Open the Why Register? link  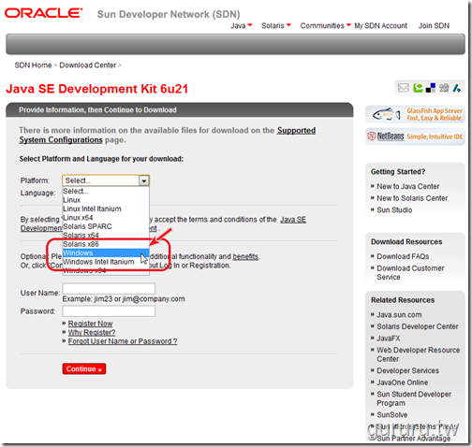coord(92,332)
